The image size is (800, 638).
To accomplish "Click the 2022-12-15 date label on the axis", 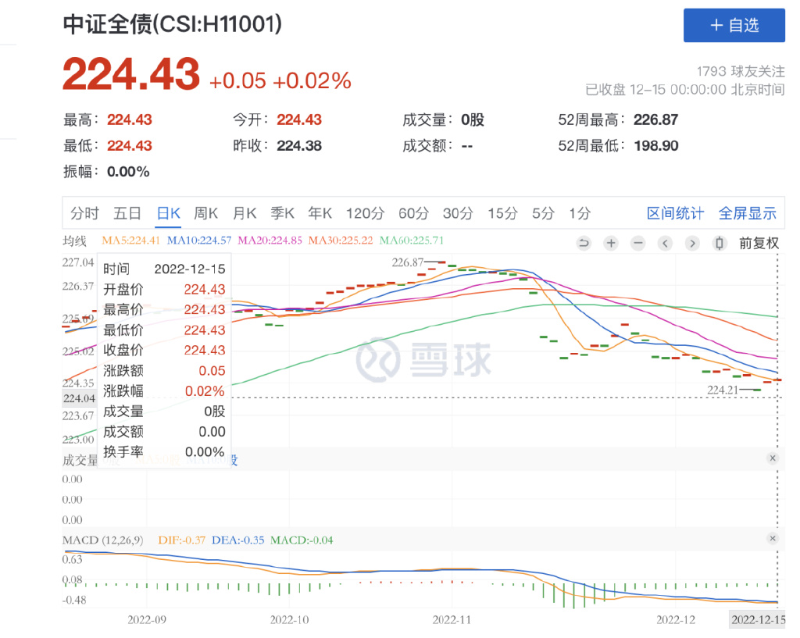I will (x=760, y=619).
